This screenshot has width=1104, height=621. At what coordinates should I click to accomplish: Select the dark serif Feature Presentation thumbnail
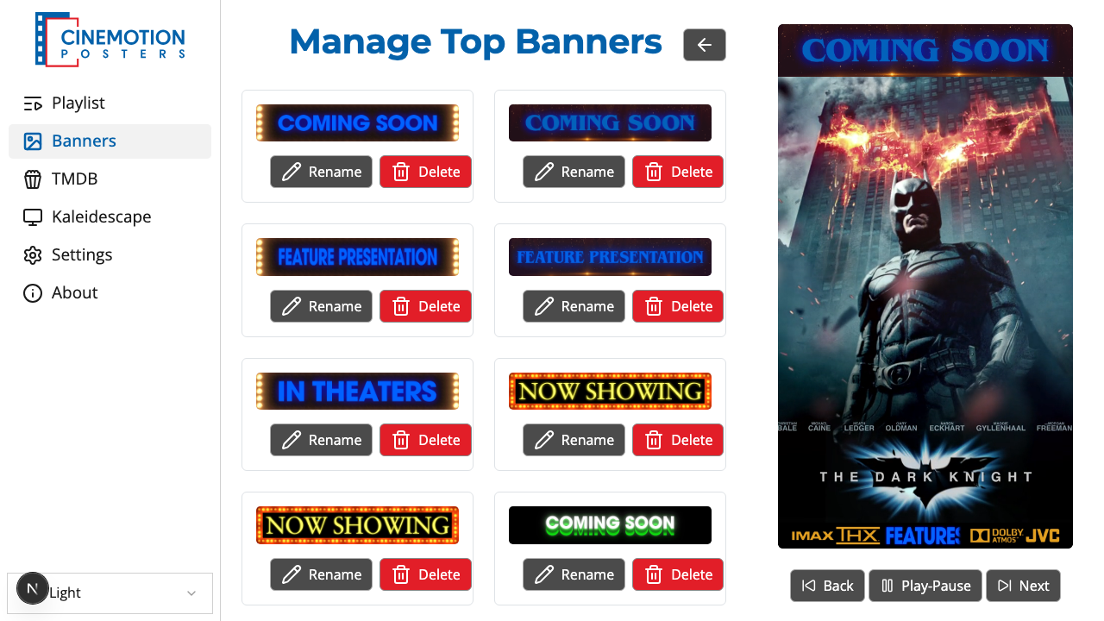tap(610, 257)
